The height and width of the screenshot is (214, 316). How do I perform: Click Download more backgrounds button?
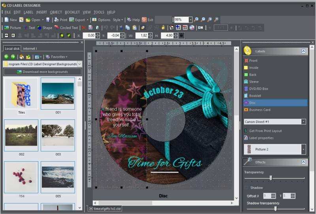tap(42, 72)
